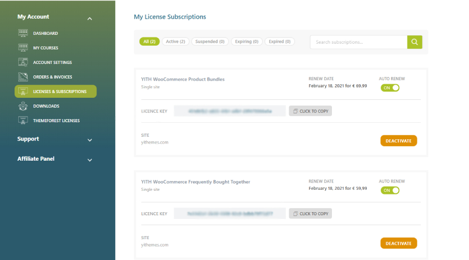The width and height of the screenshot is (469, 260).
Task: Open Account Settings menu item
Action: click(52, 62)
